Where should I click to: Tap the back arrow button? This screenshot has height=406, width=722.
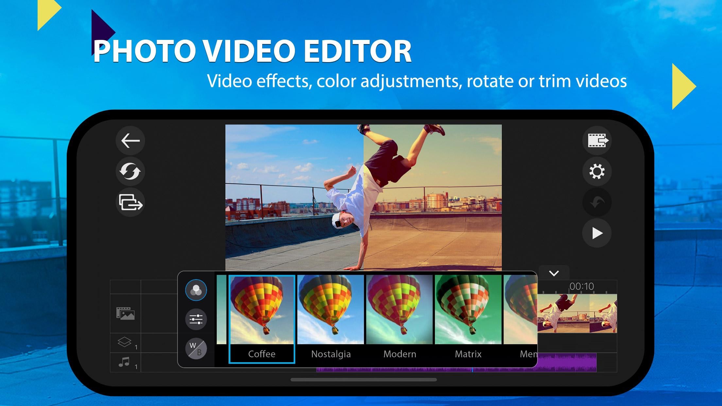tap(130, 141)
